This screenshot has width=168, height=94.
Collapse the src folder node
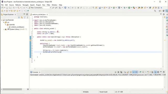pyautogui.click(x=4, y=22)
